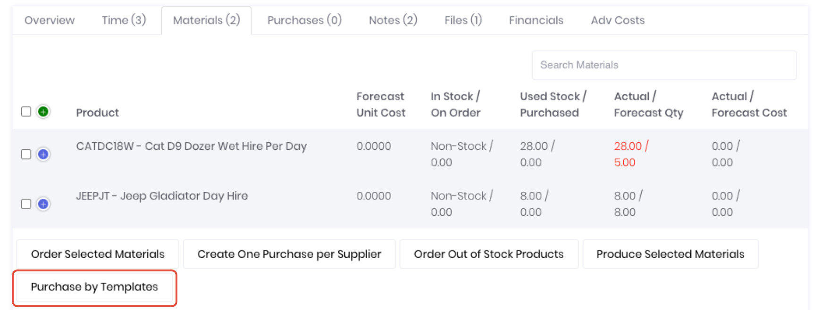Check the Jeep Gladiator row checkbox
Viewport: 821px width, 310px height.
[26, 204]
